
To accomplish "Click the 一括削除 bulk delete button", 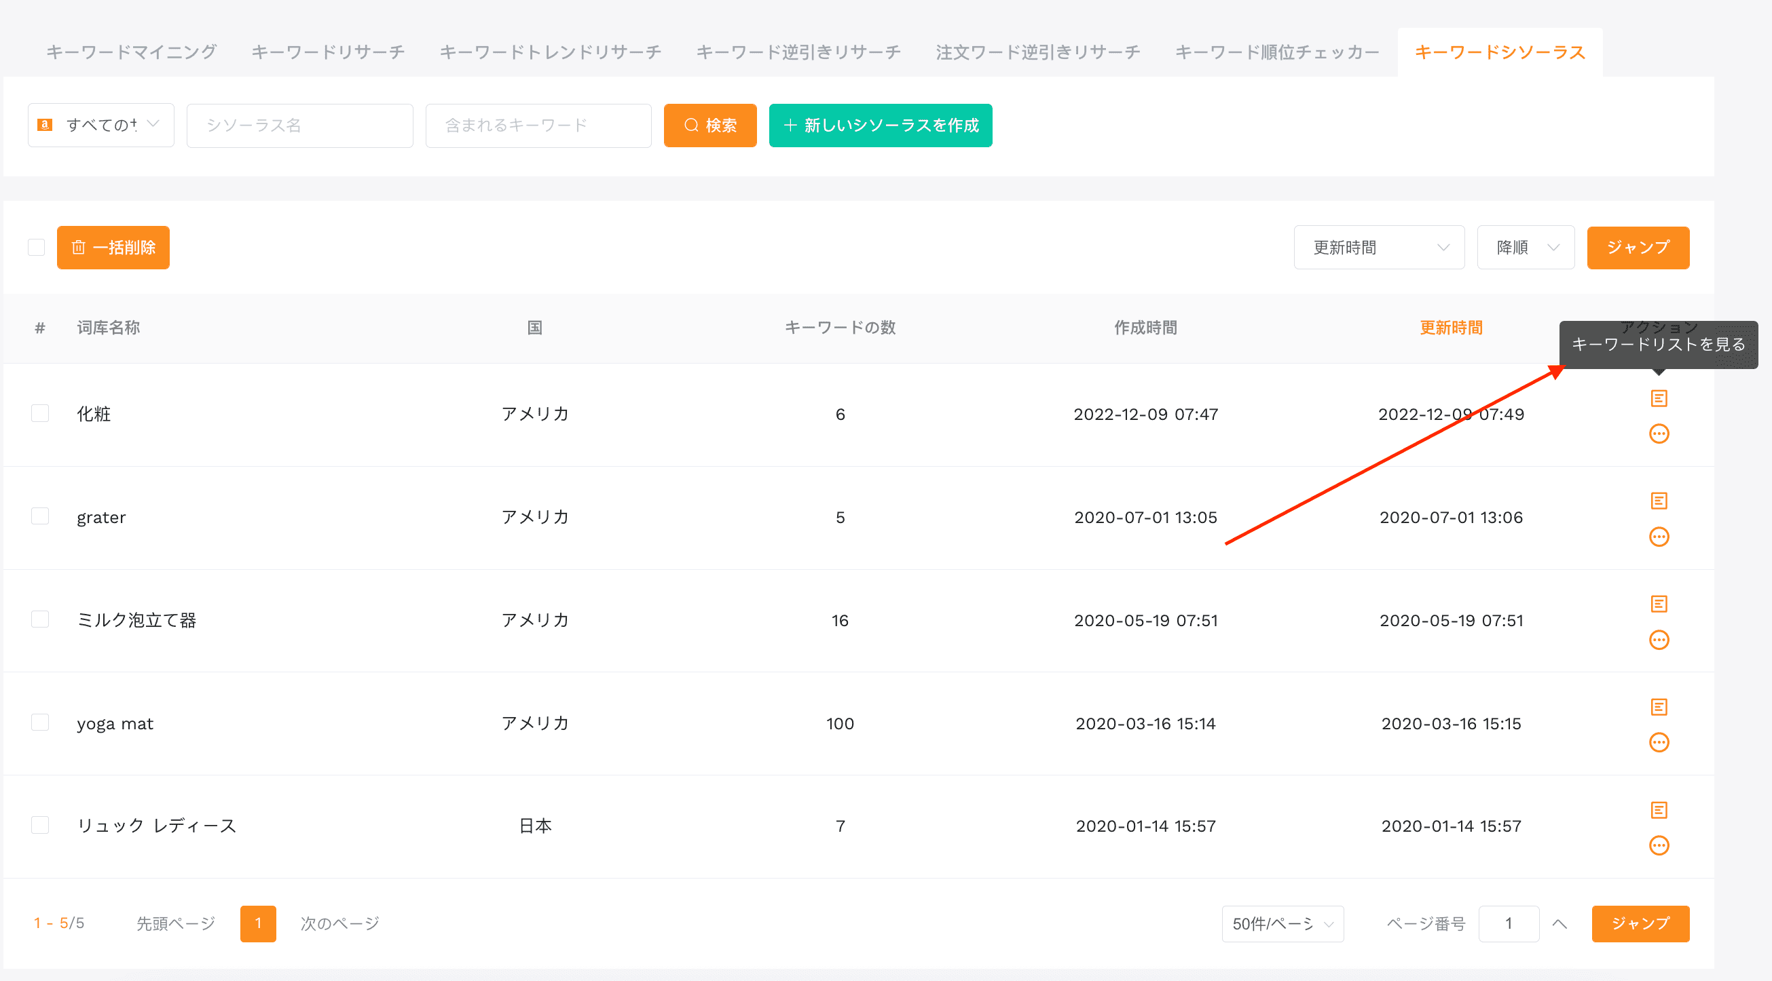I will click(x=113, y=248).
